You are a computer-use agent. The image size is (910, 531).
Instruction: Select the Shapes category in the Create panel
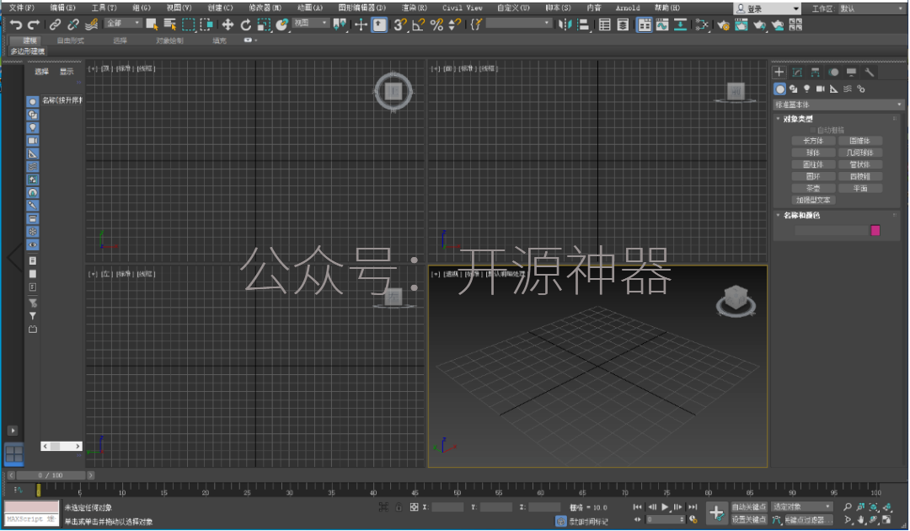tap(794, 88)
